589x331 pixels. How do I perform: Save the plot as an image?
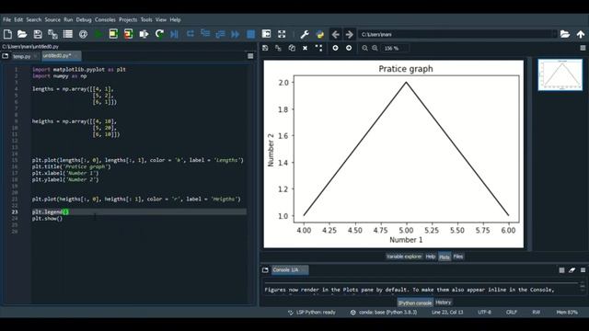pos(265,48)
